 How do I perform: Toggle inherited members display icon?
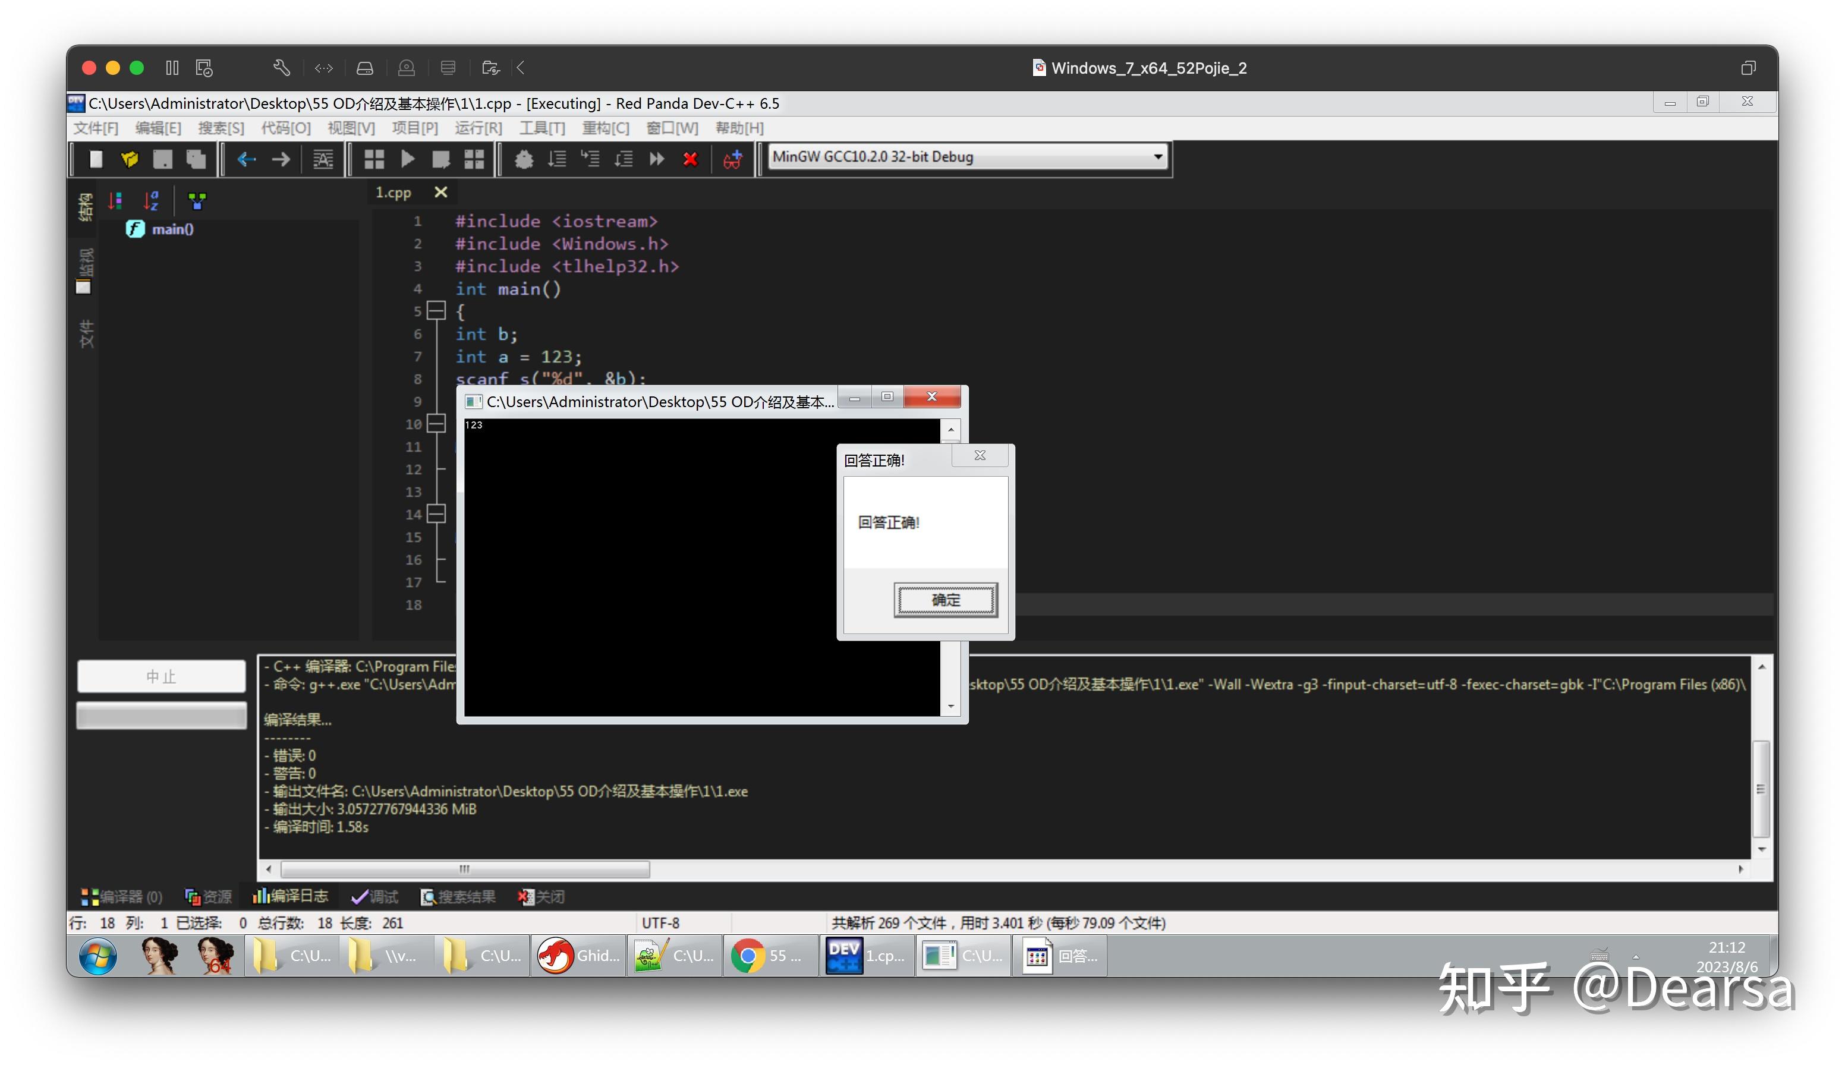tap(197, 200)
